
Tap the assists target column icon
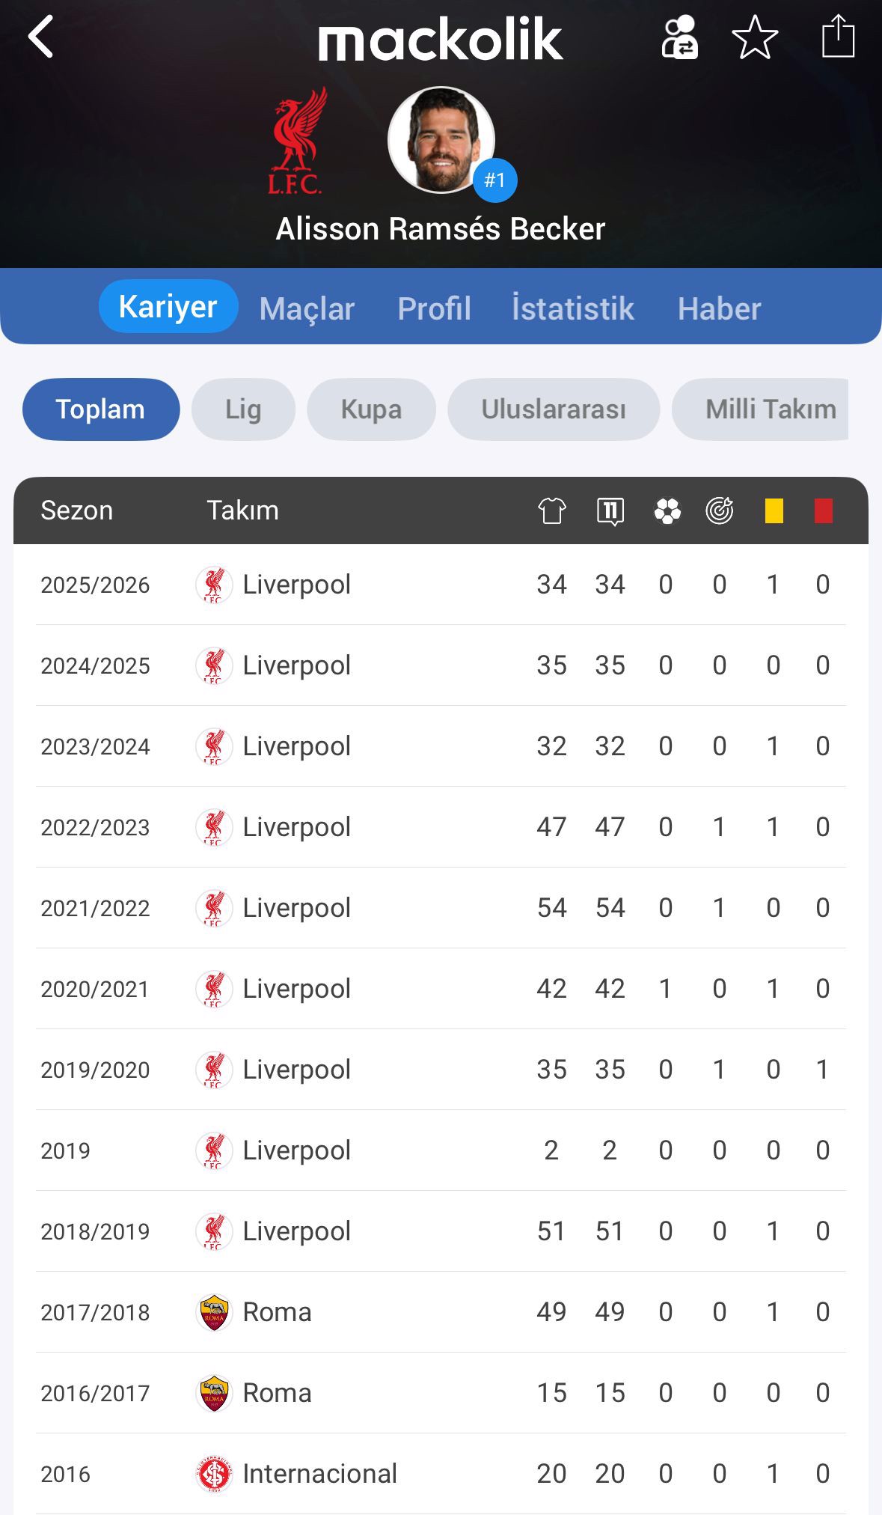[720, 511]
